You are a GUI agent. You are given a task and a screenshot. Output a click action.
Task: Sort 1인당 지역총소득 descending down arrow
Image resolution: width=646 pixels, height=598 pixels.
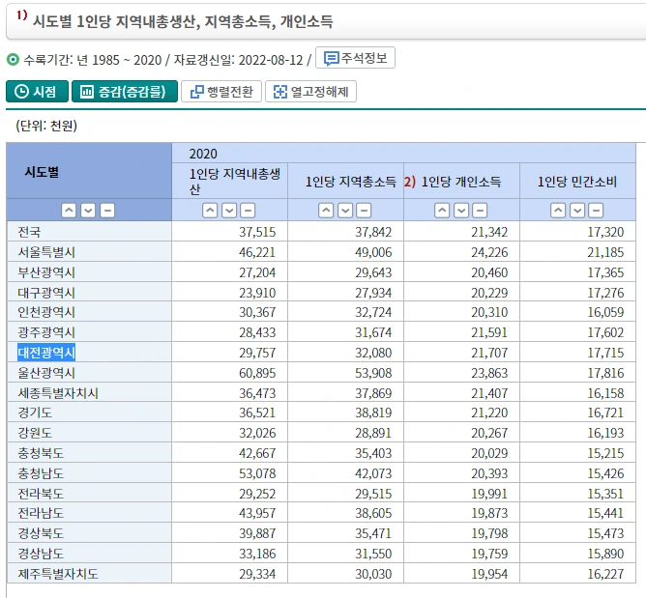[x=345, y=211]
